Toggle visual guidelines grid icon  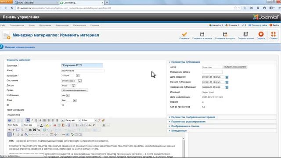click(10, 135)
